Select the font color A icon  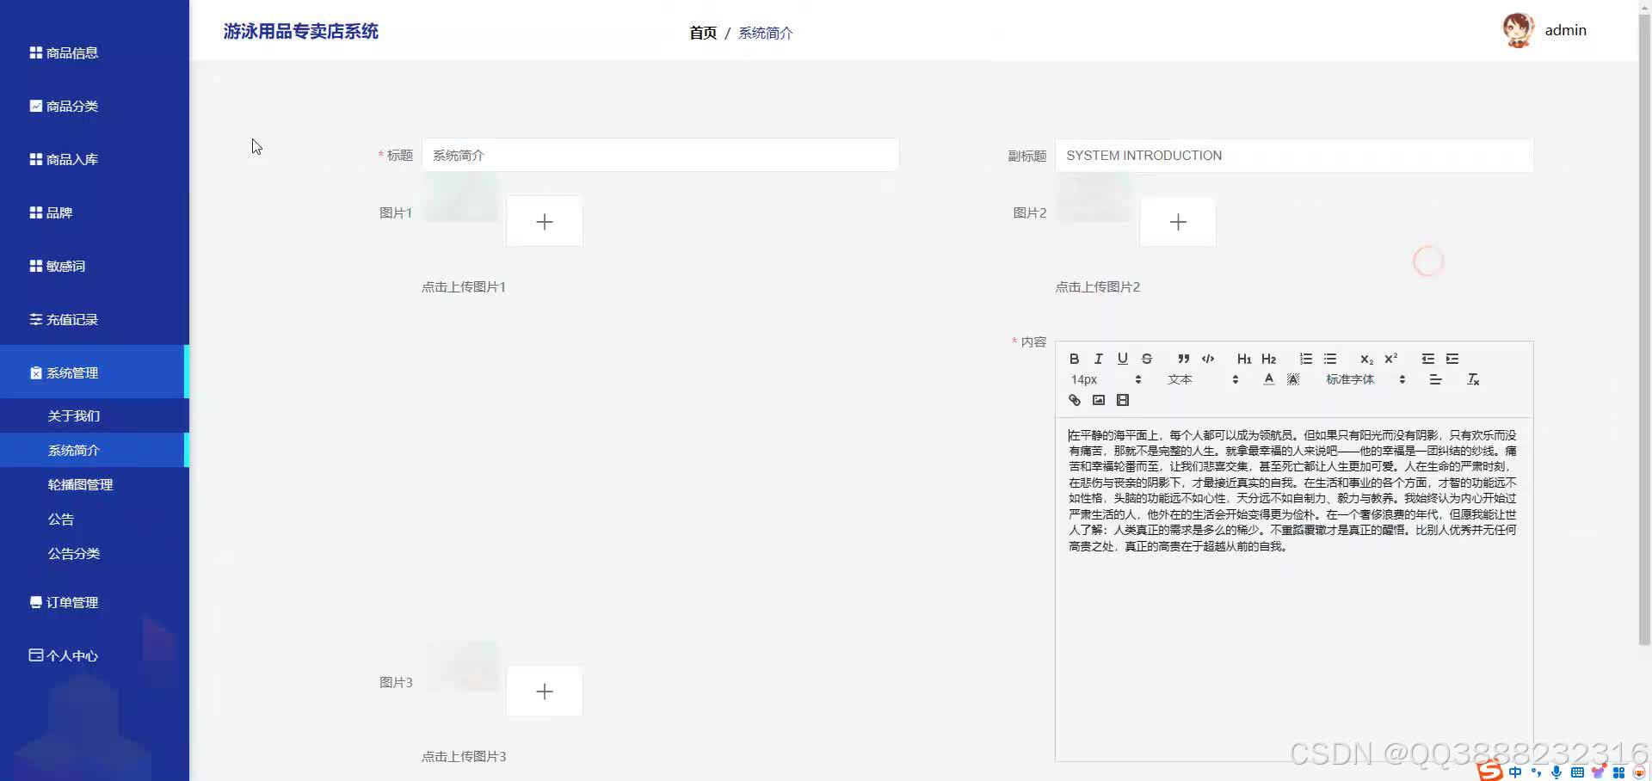(x=1268, y=378)
